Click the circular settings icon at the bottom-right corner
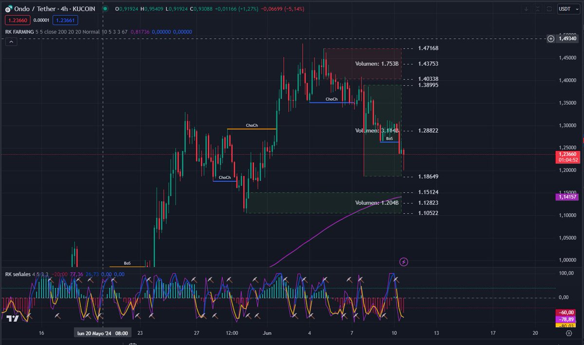 pos(569,333)
